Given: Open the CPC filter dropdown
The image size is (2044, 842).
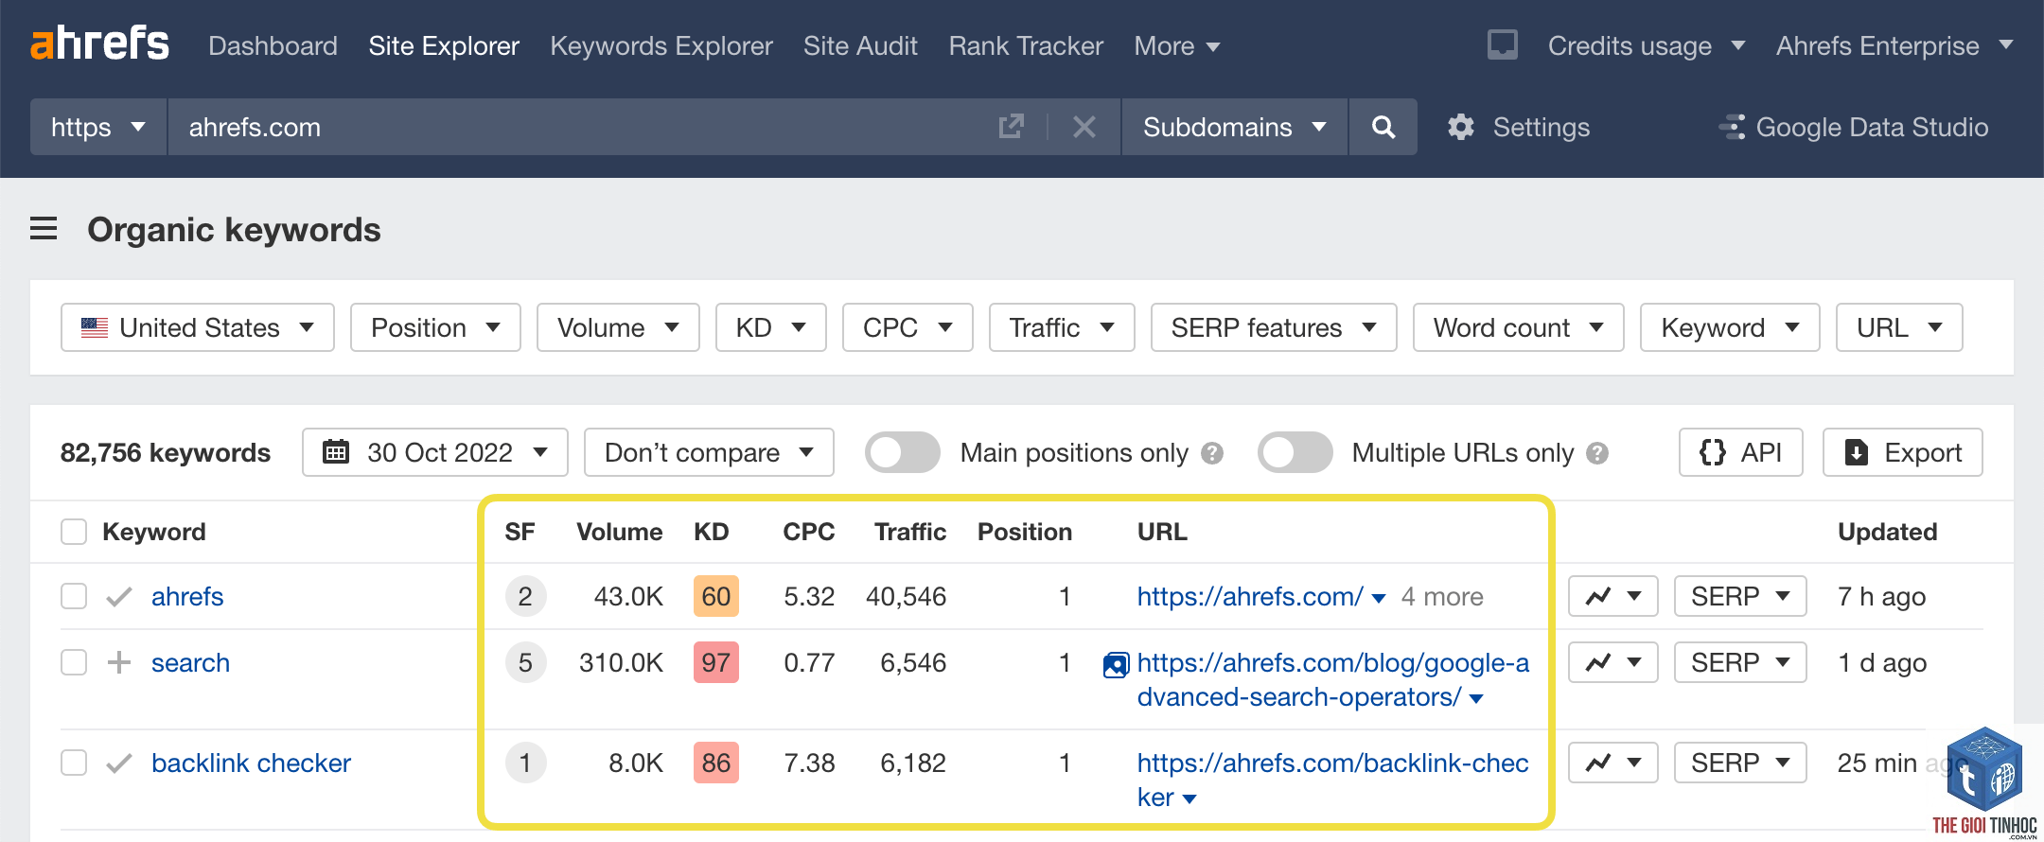Looking at the screenshot, I should pos(907,327).
